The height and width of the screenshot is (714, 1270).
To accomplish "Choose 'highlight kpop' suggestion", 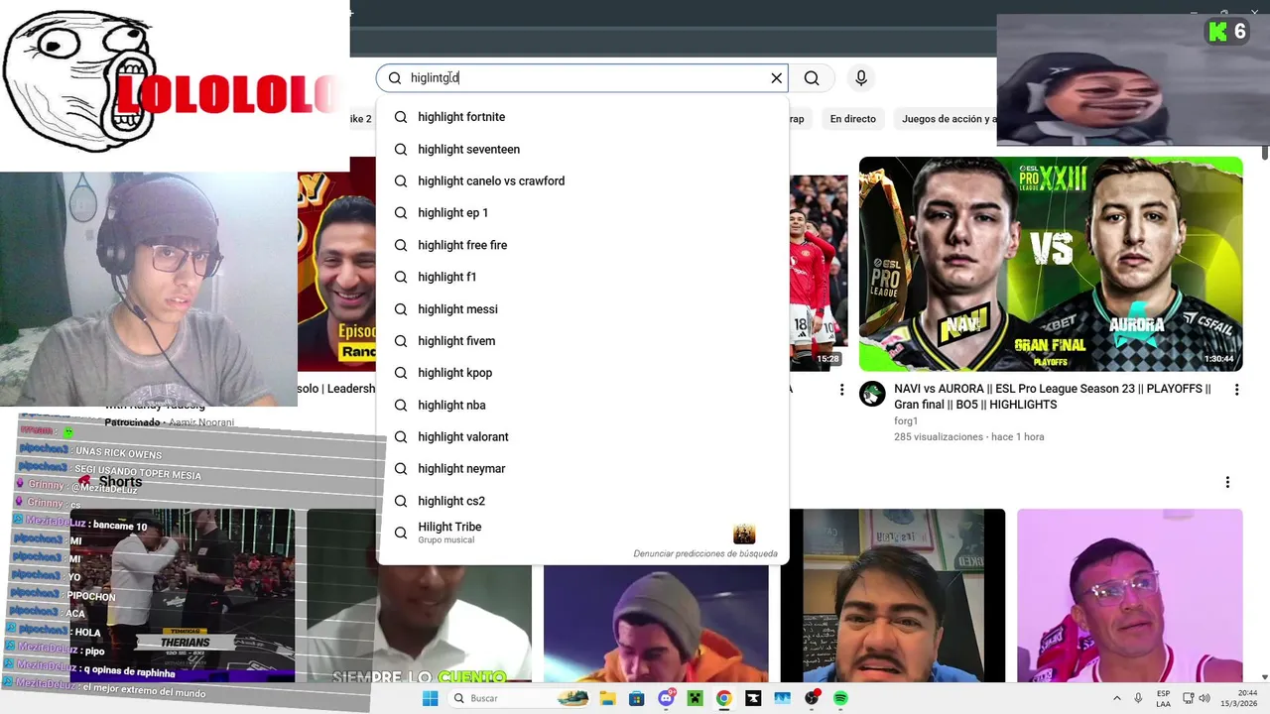I will pos(582,373).
